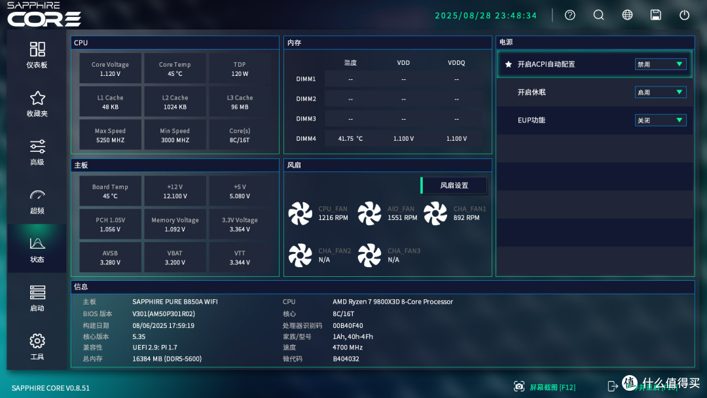This screenshot has width=707, height=398.
Task: Click the AVSB 3.280 V tile
Action: (110, 257)
